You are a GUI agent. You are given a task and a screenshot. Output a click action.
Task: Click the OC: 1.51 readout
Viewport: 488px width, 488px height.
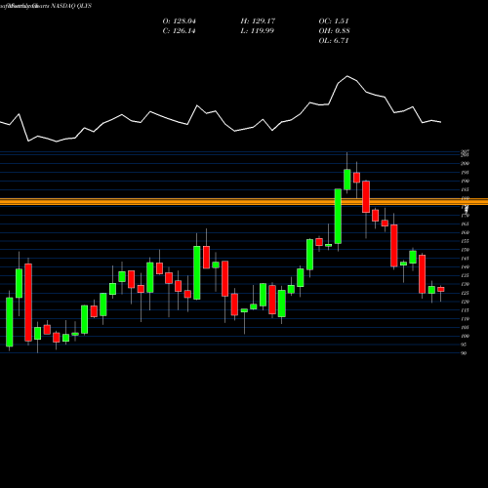(334, 21)
